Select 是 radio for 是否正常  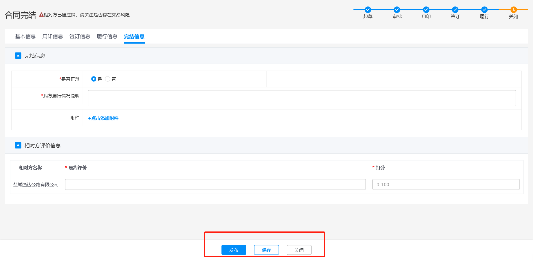point(94,79)
